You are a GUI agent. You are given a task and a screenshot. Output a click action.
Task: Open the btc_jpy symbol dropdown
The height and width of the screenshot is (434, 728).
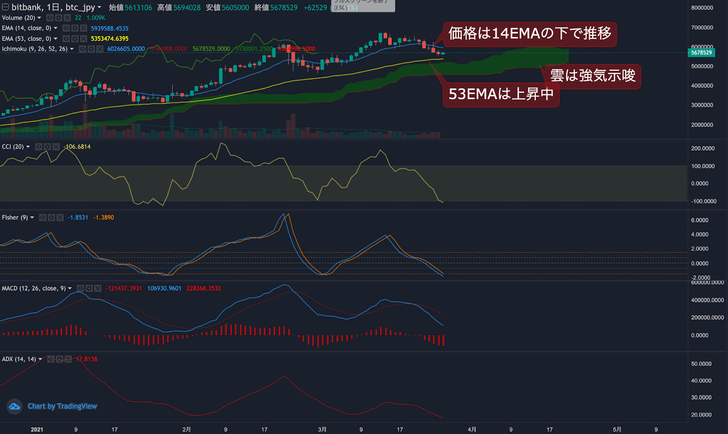100,7
